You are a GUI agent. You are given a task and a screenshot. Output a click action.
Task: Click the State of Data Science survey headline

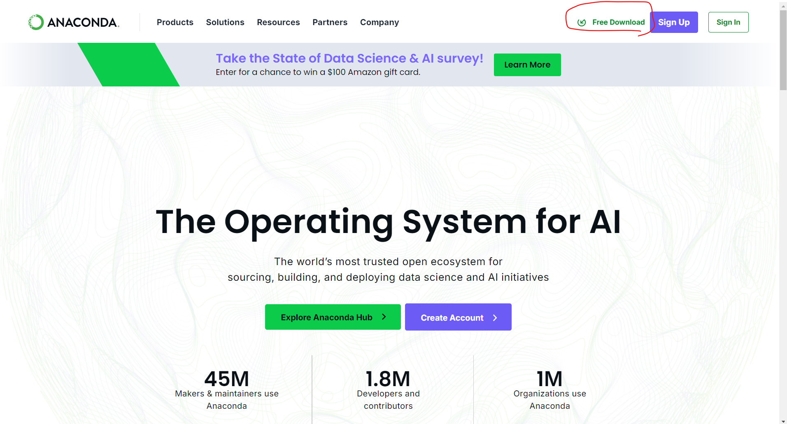pos(349,58)
